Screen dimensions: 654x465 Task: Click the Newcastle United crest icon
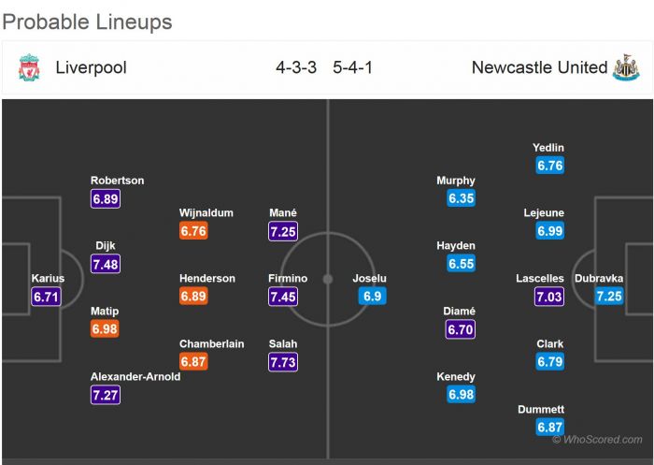coord(623,67)
